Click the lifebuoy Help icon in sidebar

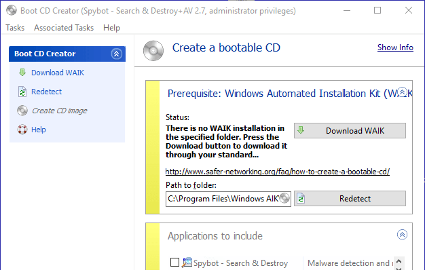[22, 130]
